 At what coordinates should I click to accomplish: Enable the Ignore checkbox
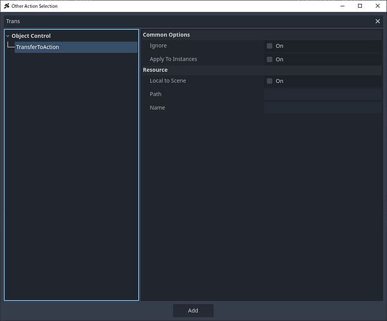coord(270,46)
